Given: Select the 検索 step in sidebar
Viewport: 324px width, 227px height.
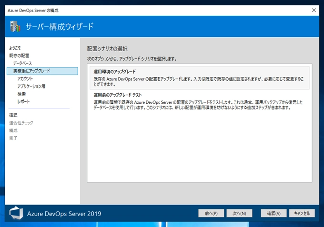Looking at the screenshot, I should 21,94.
